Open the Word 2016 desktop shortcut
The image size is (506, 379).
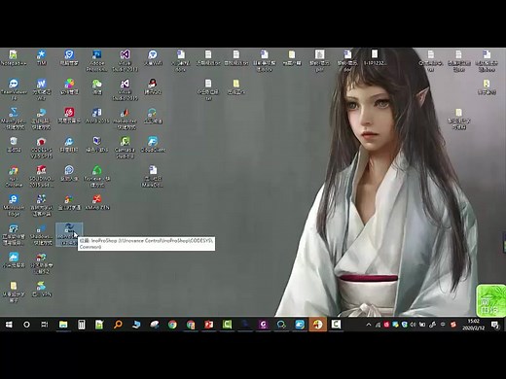96,116
